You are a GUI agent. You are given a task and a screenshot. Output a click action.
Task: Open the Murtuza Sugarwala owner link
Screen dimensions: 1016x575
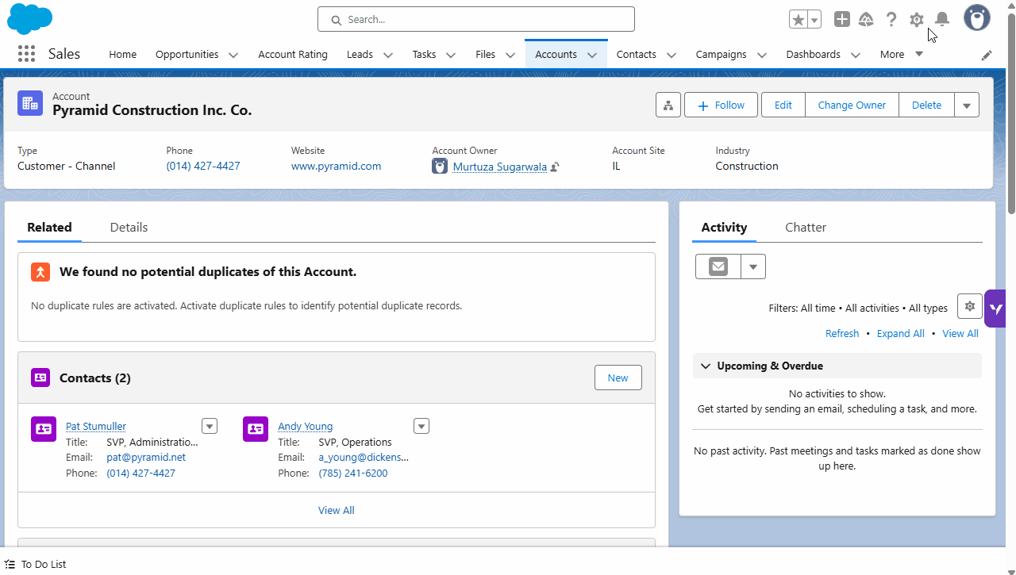point(500,167)
